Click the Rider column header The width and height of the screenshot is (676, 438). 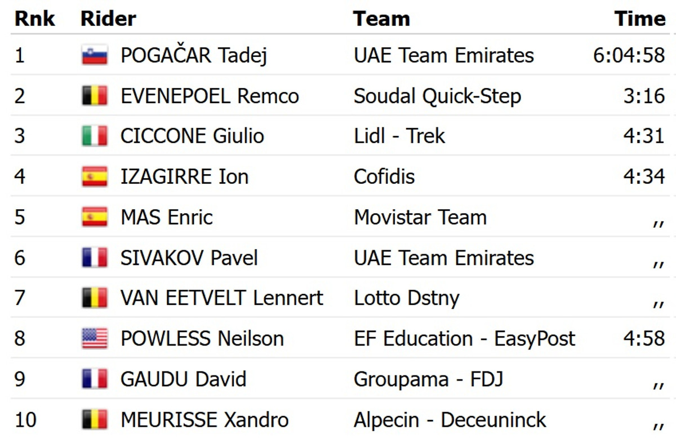pyautogui.click(x=108, y=19)
